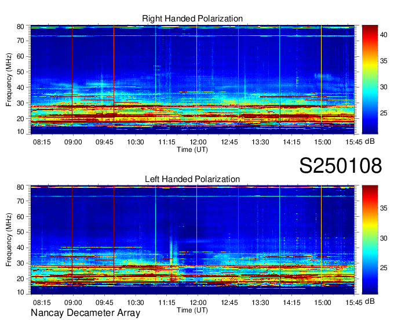
Task: Click 15:00 time tick under Left Handed plot
Action: 323,303
